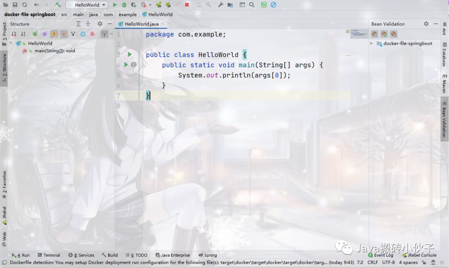Toggle Show Properties purple p icon

[44, 34]
